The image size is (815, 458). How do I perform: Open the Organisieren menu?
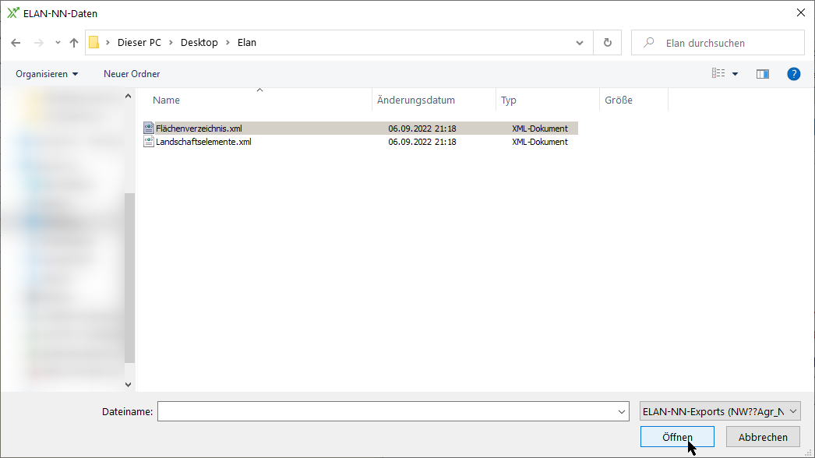click(x=47, y=74)
